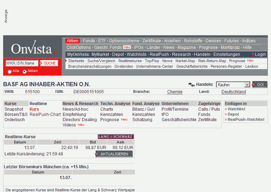This screenshot has height=192, width=271.
Task: Click the OnVista logo
Action: click(33, 48)
